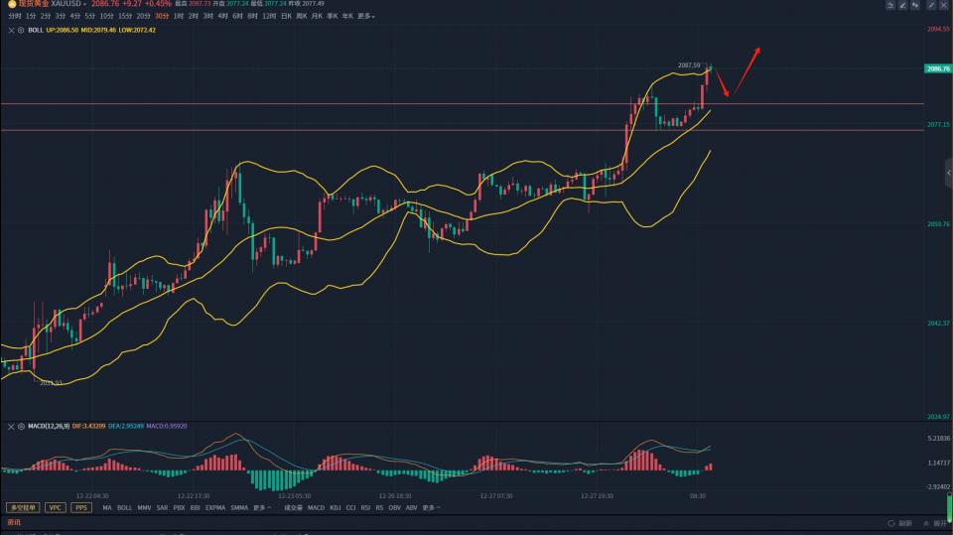Close the BOLL indicator with its X icon
The width and height of the screenshot is (953, 535).
pos(11,30)
